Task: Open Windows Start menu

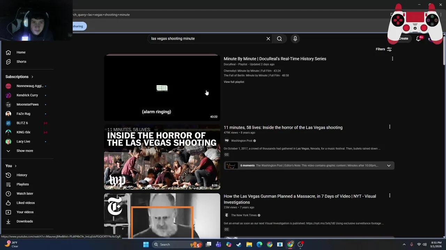Action: click(146, 244)
